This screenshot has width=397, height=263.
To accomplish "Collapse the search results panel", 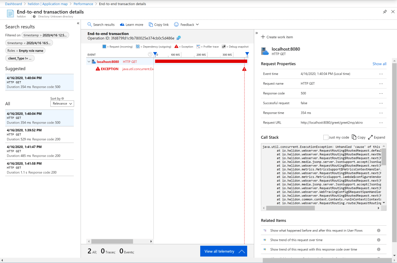I will click(x=78, y=23).
